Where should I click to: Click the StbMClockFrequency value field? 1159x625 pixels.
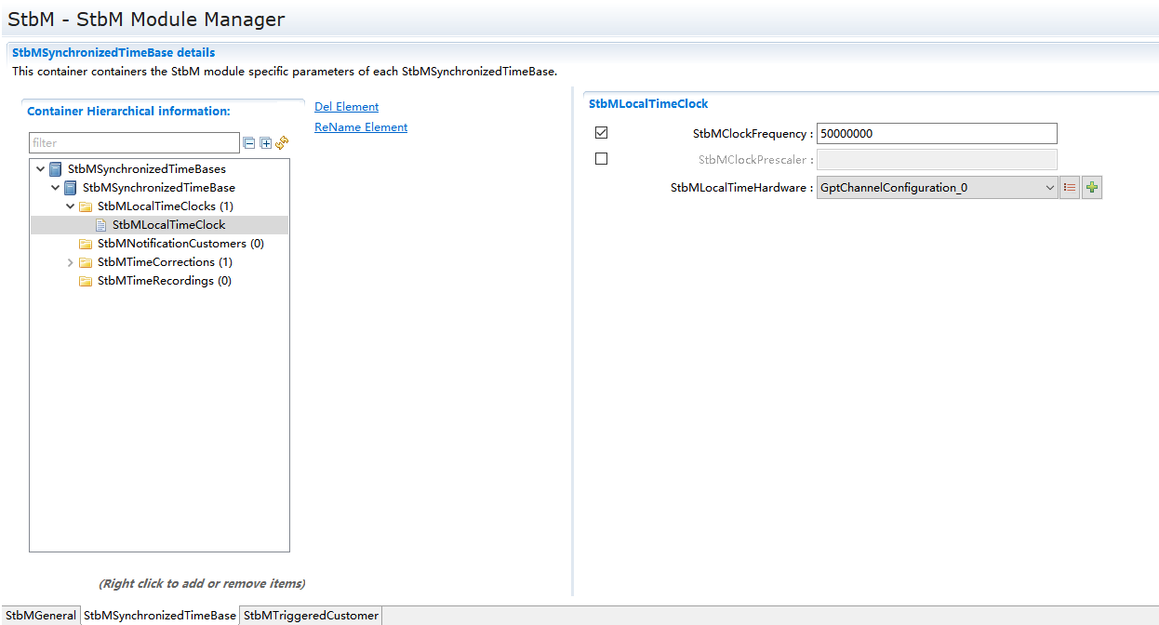tap(936, 133)
